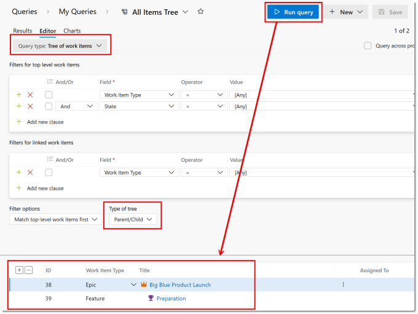Click the Run query button
Viewport: 418px width, 314px height.
pos(293,12)
